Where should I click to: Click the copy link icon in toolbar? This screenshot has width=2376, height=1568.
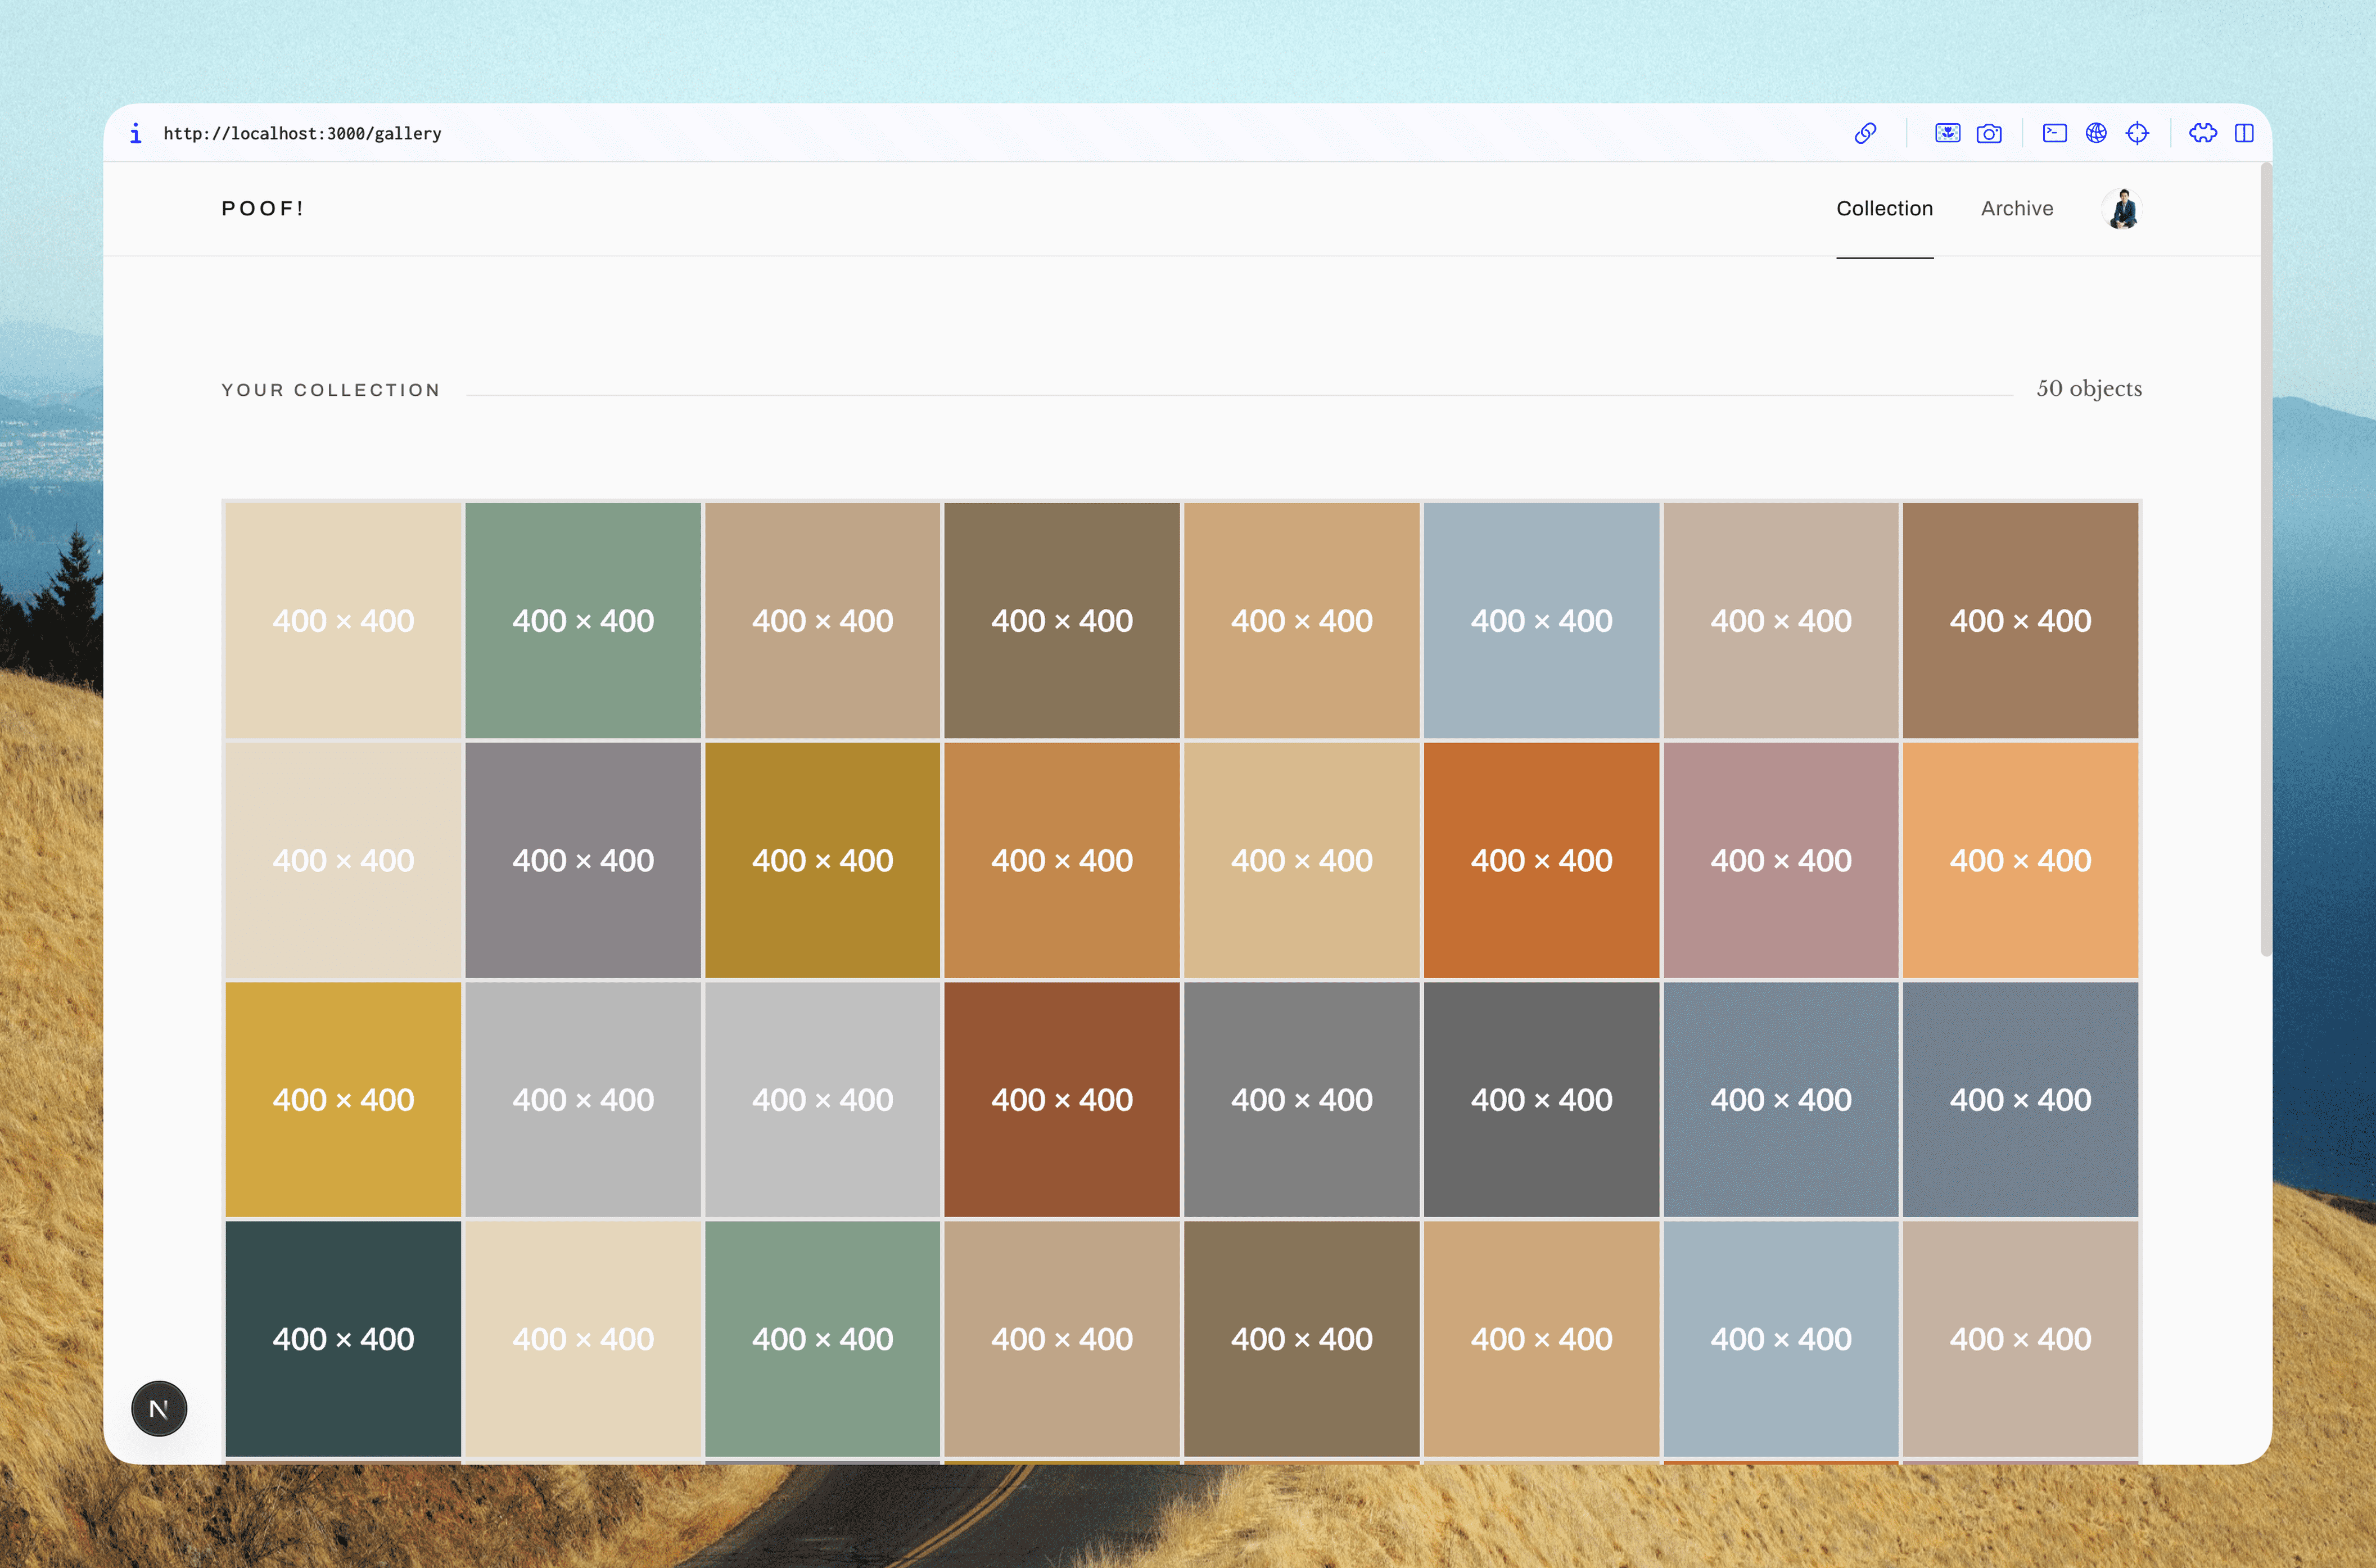coord(1865,133)
